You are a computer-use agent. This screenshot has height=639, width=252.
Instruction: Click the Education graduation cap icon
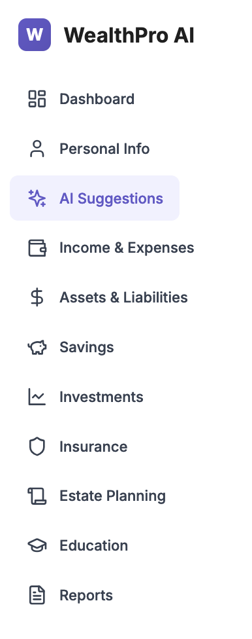(x=37, y=545)
